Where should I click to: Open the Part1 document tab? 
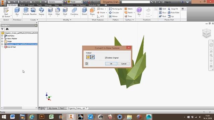[62, 108]
